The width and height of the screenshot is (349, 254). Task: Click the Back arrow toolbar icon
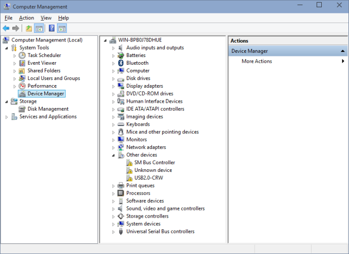6,28
